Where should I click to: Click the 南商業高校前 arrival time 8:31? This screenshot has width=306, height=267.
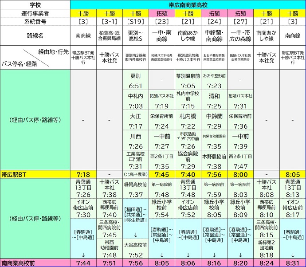point(293,263)
